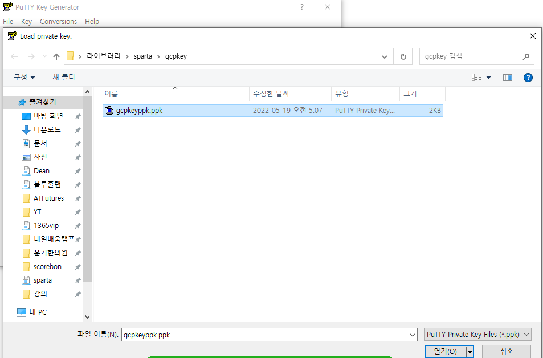Click pin icon next to 다운로드
Image resolution: width=543 pixels, height=358 pixels.
[x=78, y=130]
